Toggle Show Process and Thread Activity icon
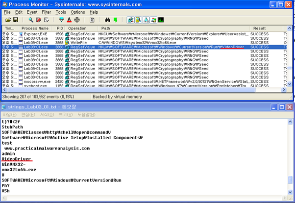Image resolution: width=295 pixels, height=203 pixels. tap(153, 20)
